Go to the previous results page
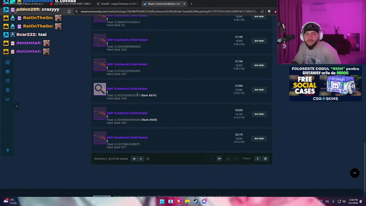Image resolution: width=366 pixels, height=206 pixels. point(236,159)
